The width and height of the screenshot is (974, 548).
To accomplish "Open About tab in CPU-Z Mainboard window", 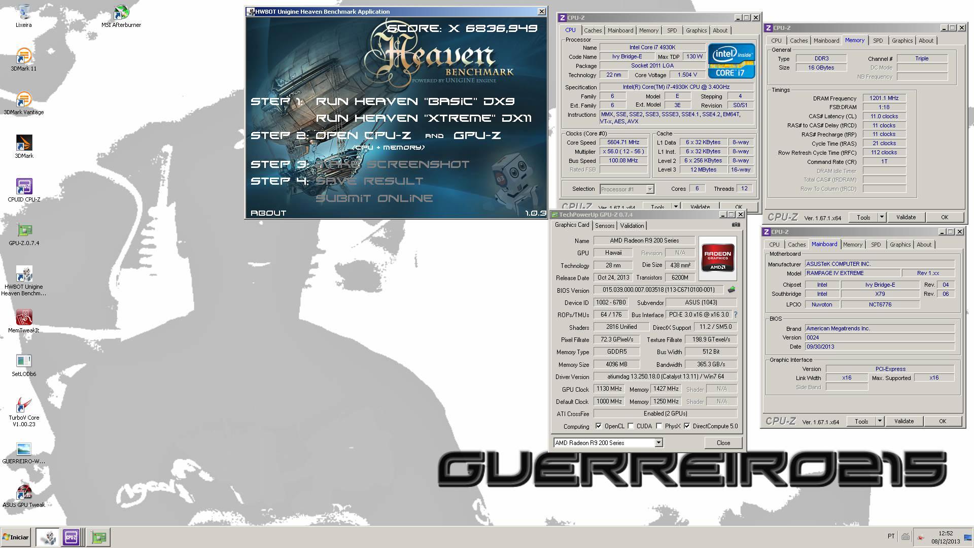I will (x=924, y=245).
